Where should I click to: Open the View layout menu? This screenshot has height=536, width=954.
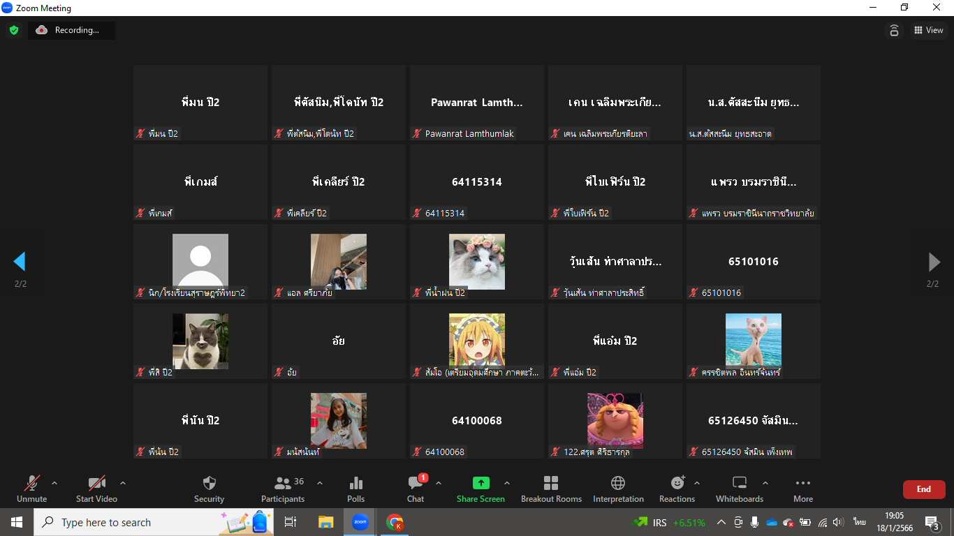click(x=928, y=30)
